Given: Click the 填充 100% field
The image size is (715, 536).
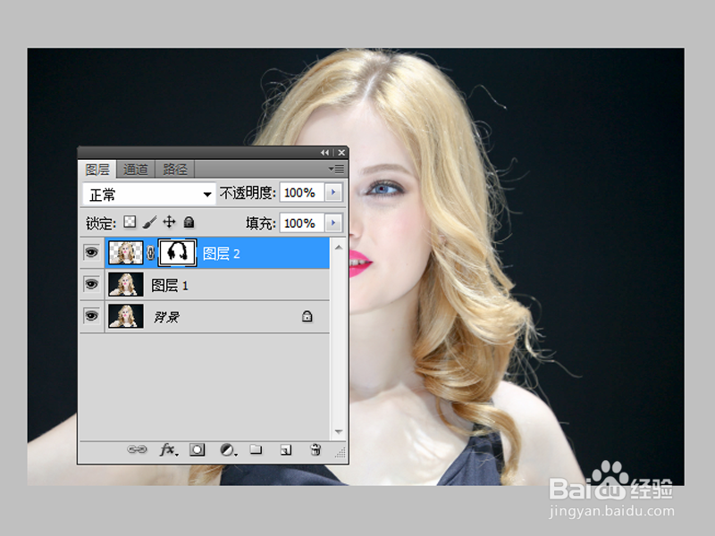Looking at the screenshot, I should pyautogui.click(x=301, y=222).
